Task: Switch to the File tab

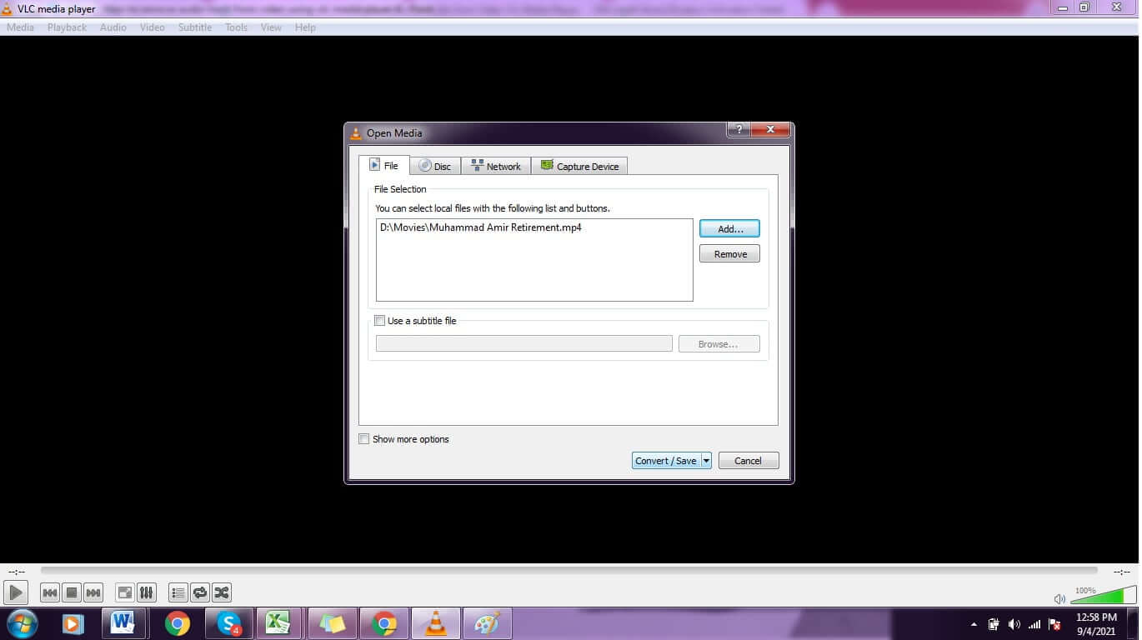Action: click(384, 165)
